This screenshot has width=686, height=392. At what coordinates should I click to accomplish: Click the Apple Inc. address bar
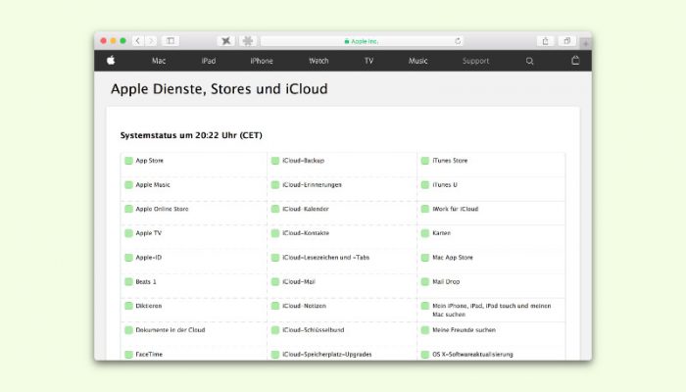[x=362, y=41]
